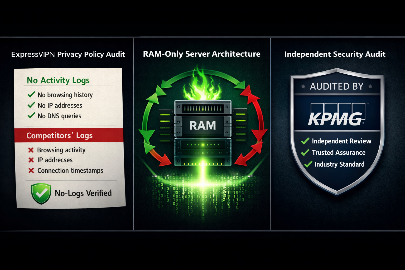Click the IP addresses text under Competitors' Logs
The height and width of the screenshot is (270, 405).
pos(55,160)
